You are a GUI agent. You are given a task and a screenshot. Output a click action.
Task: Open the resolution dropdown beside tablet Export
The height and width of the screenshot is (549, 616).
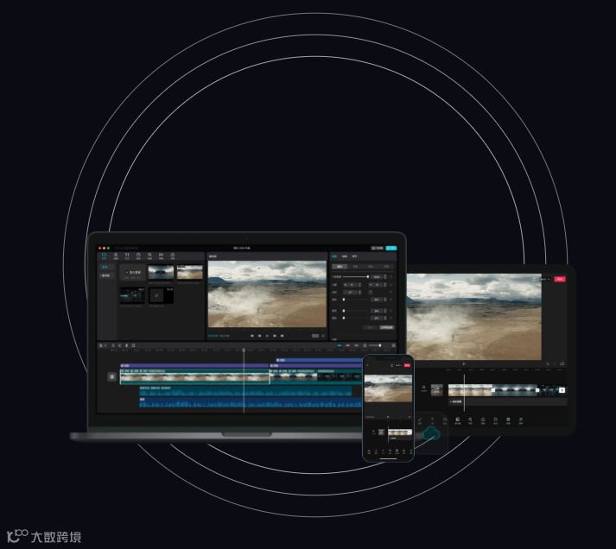pos(545,279)
